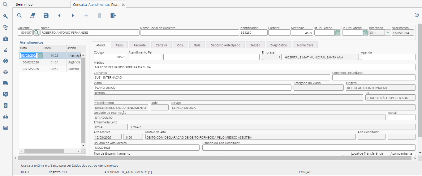The height and width of the screenshot is (176, 422).
Task: Expand the Internado dropdown
Action: [388, 32]
